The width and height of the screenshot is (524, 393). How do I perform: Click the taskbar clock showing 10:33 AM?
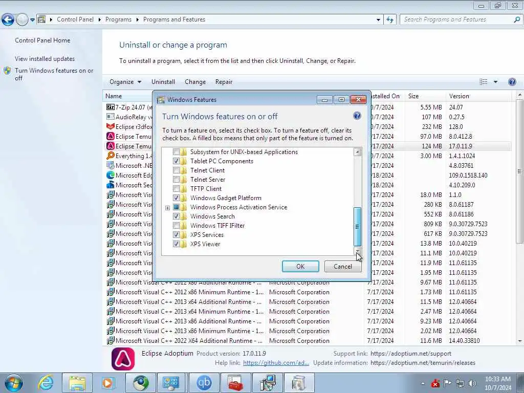497,383
